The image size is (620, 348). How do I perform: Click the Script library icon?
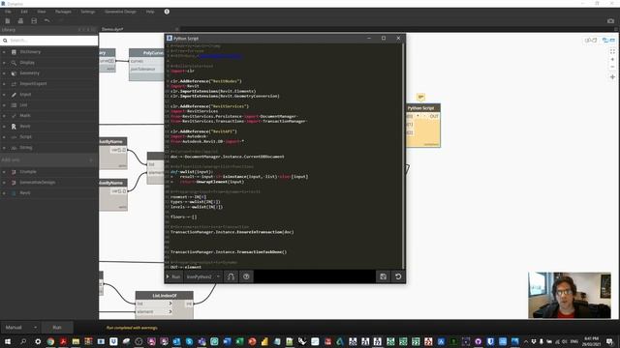[x=14, y=137]
